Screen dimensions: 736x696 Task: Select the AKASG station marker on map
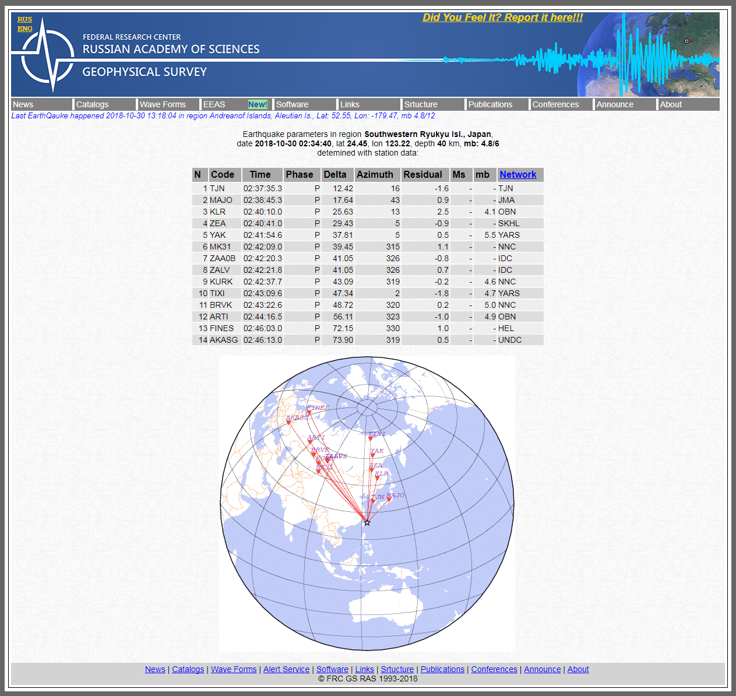[288, 423]
